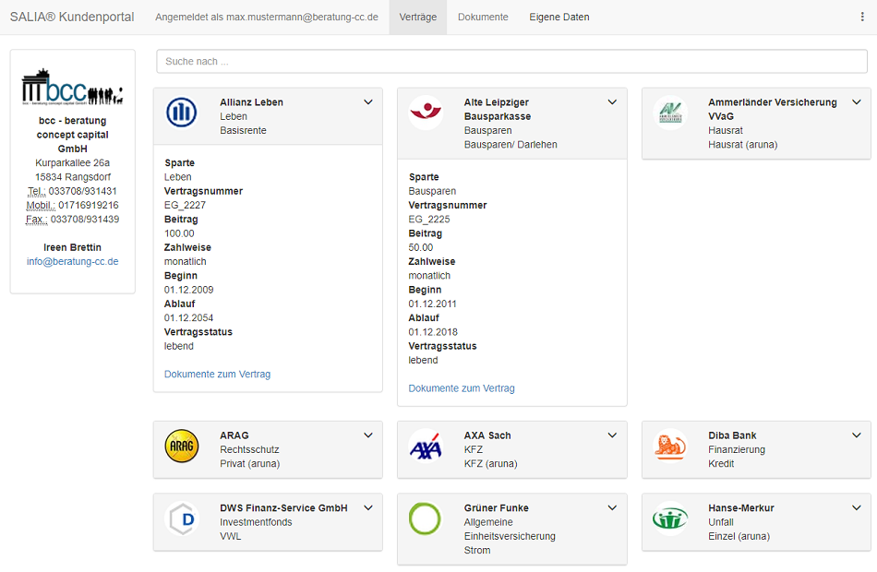The height and width of the screenshot is (572, 877).
Task: Click the Basisrente subtitle text
Action: click(x=243, y=130)
